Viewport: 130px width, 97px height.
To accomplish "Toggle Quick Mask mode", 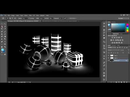I will click(2, 54).
